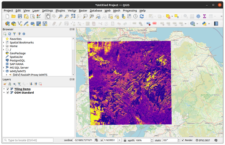Expand the Home folder node
This screenshot has height=145, width=225.
pyautogui.click(x=3, y=46)
